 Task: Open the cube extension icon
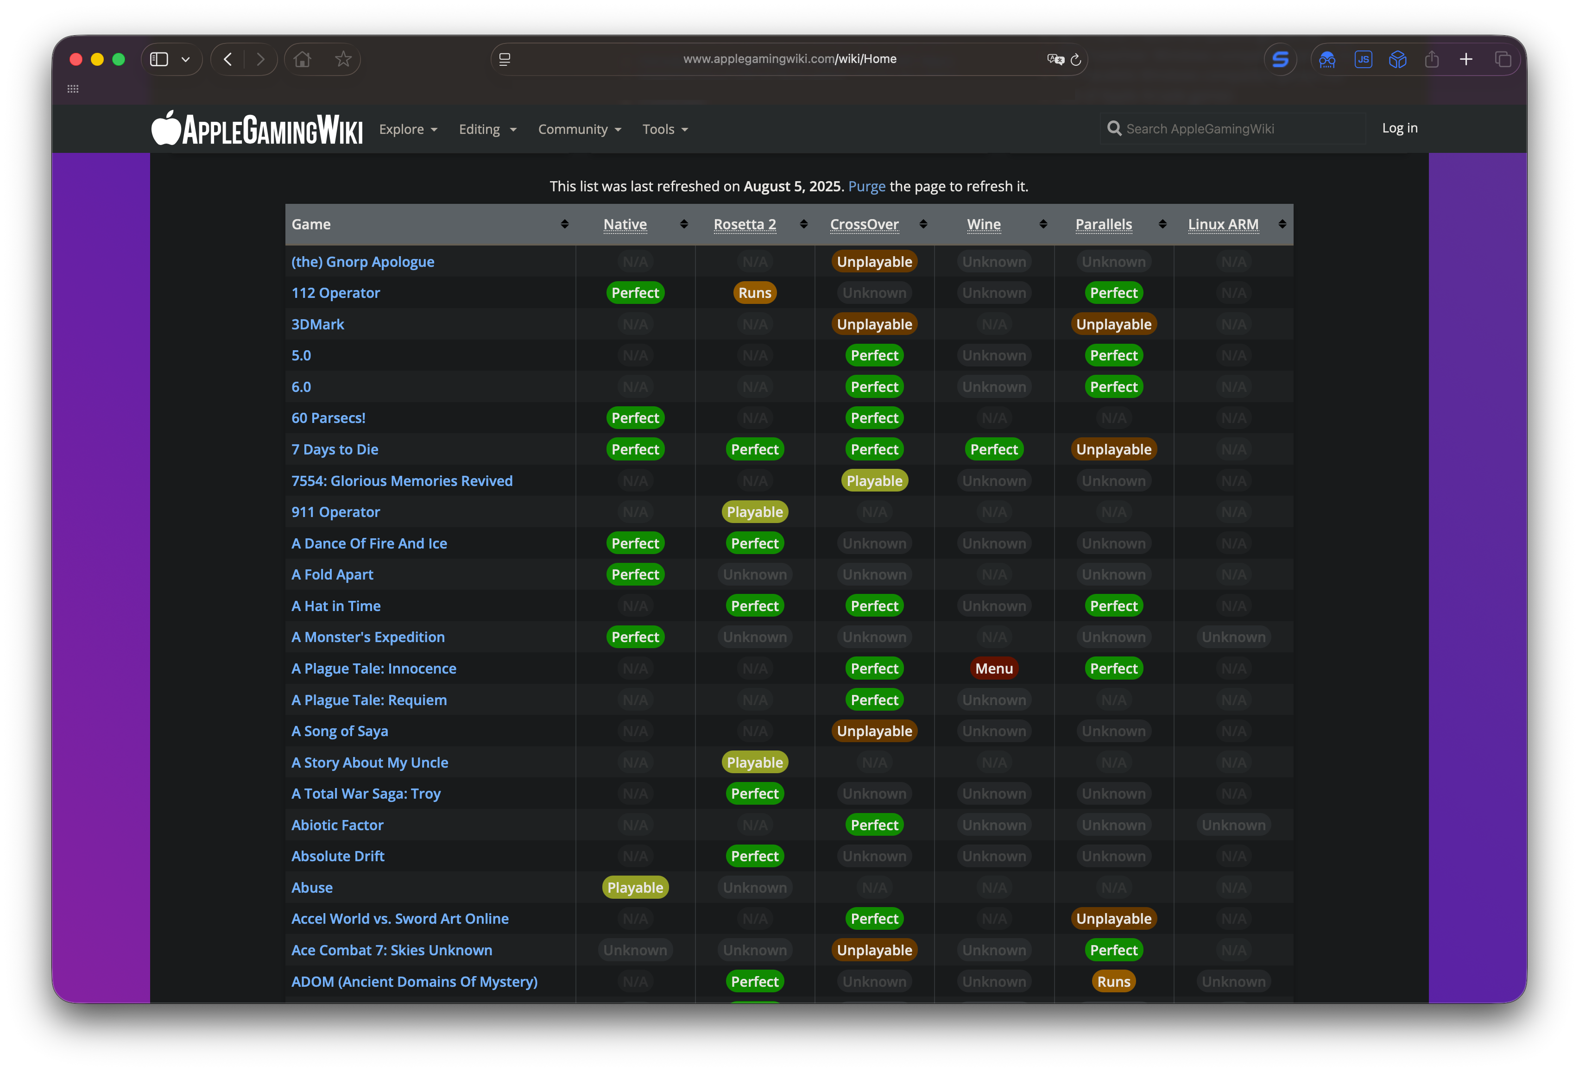(1397, 59)
